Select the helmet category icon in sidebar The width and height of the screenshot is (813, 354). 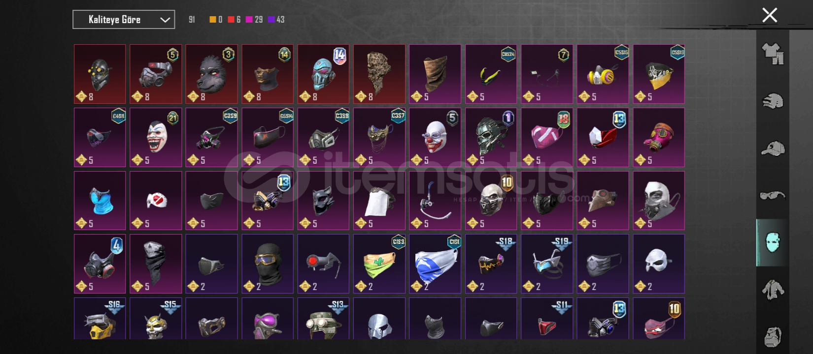773,101
